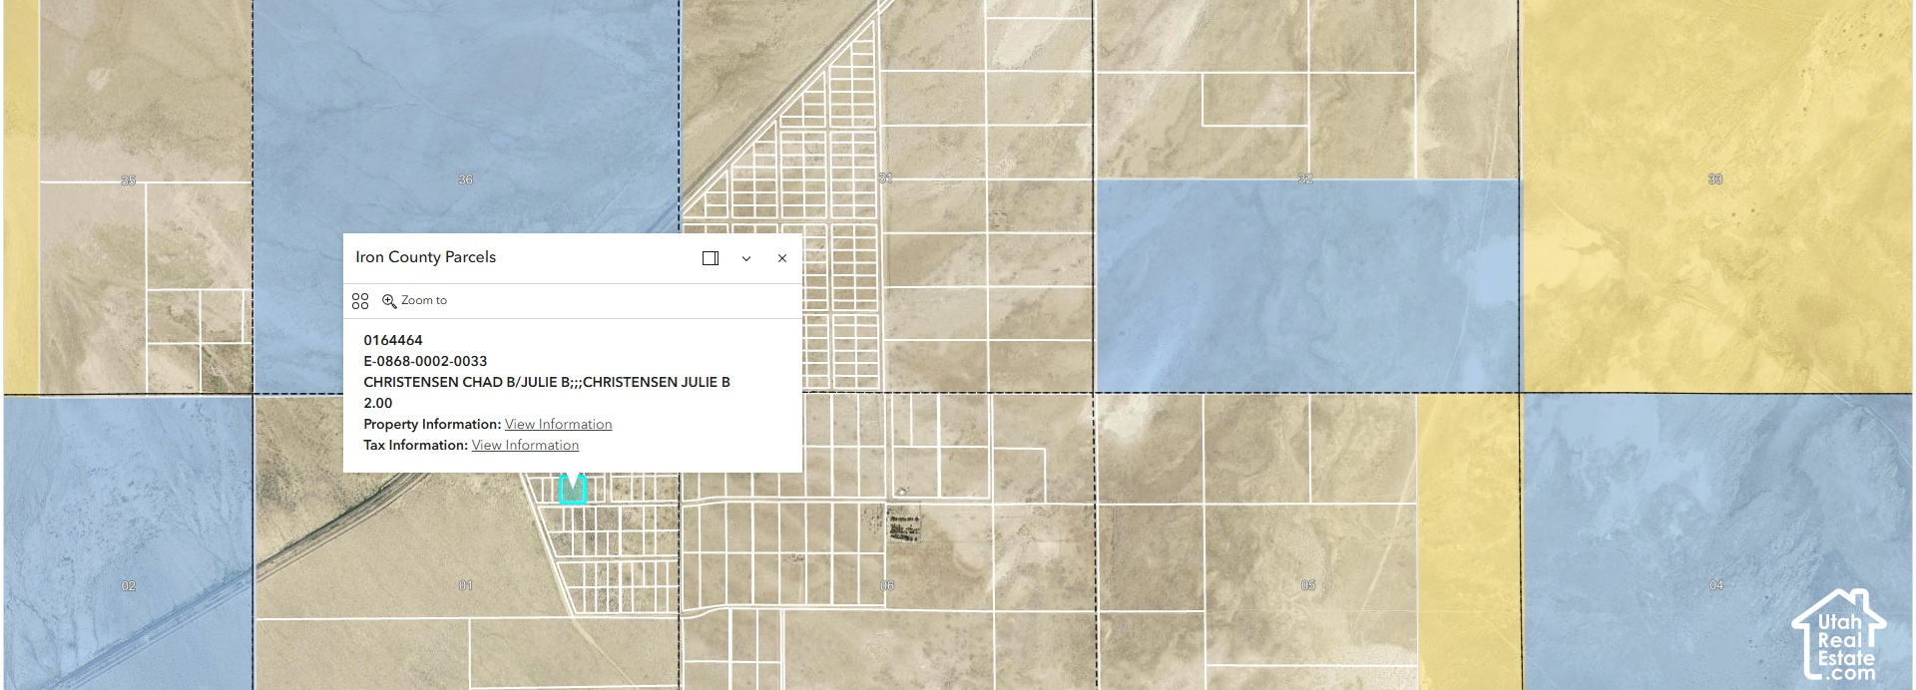
Task: Click section label 01 on the map
Action: (465, 585)
